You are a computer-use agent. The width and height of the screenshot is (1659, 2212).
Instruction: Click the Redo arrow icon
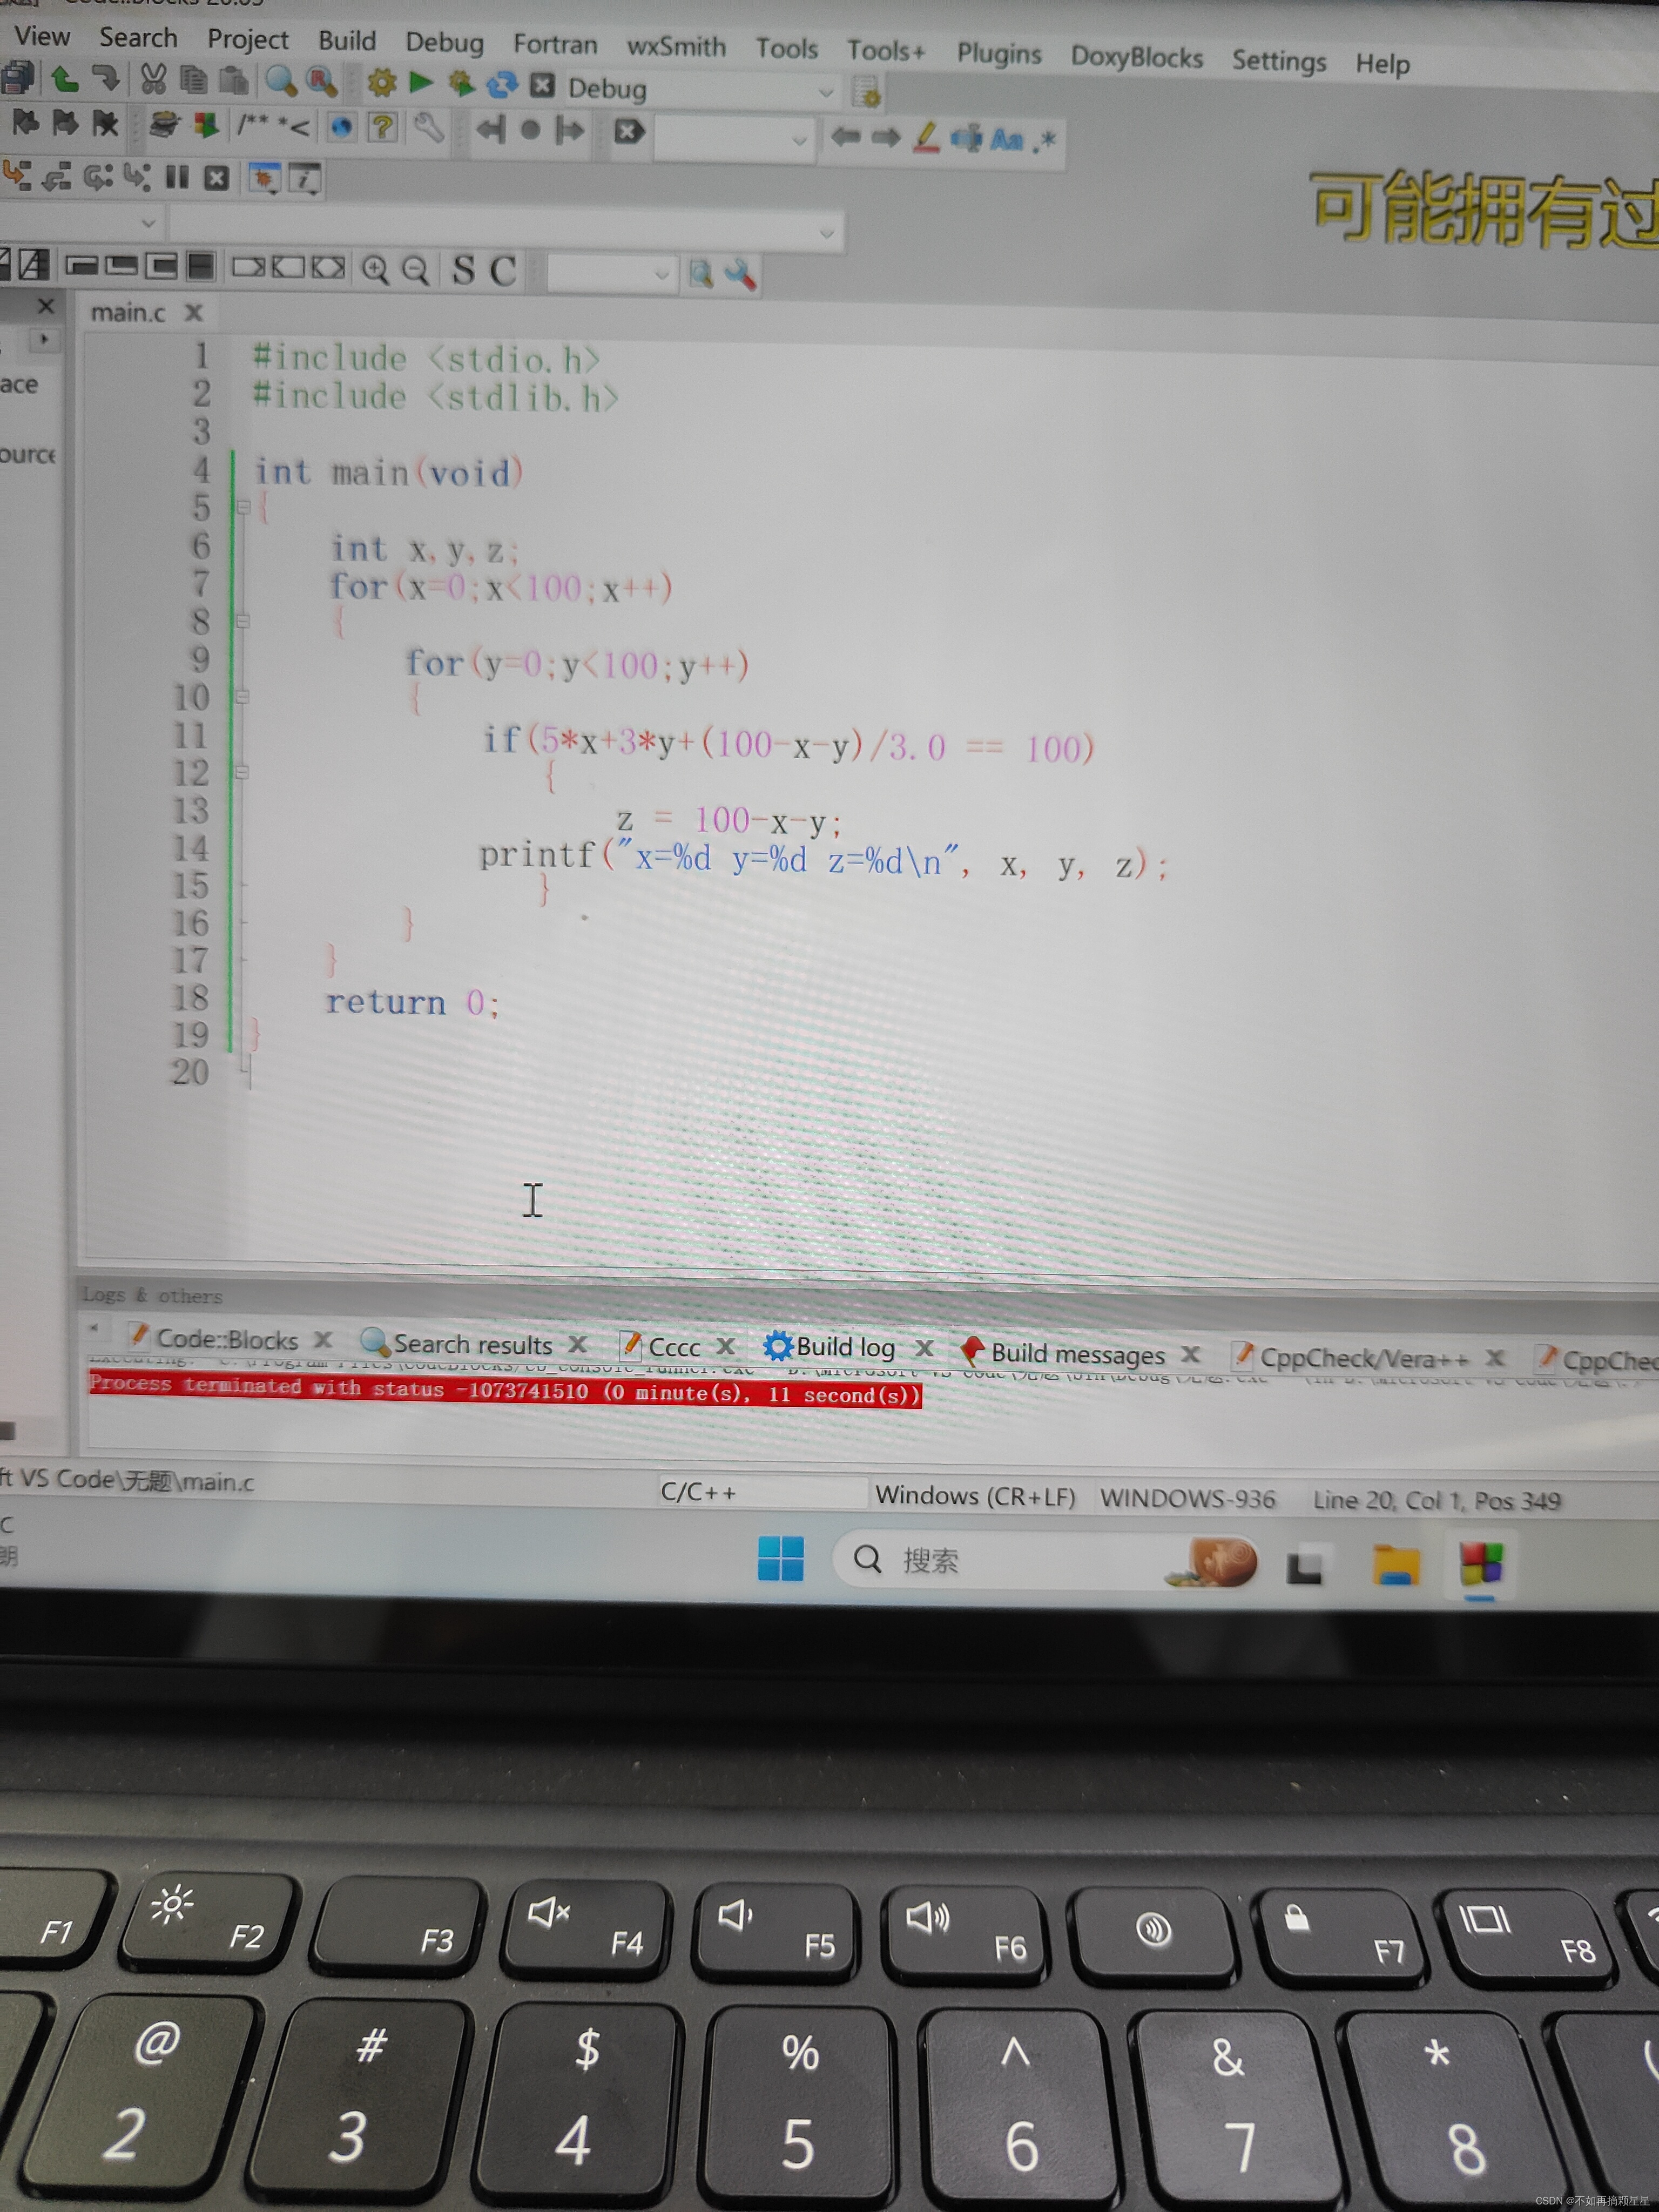[x=106, y=78]
